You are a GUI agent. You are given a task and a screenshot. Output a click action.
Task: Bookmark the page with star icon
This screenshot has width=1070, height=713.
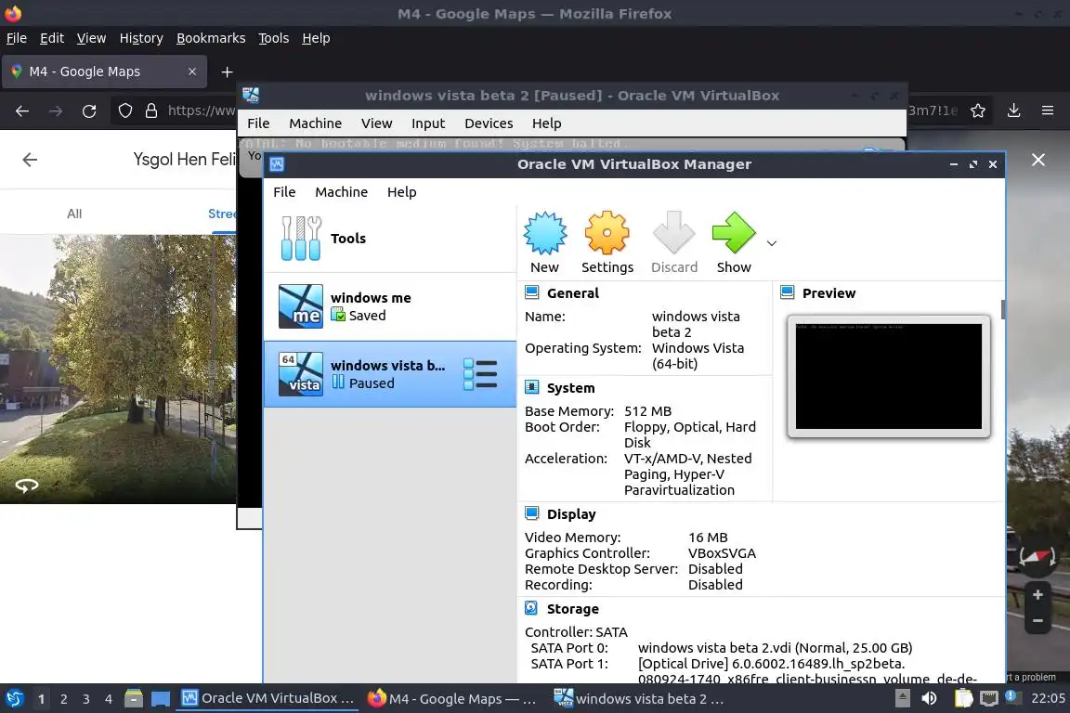coord(978,110)
